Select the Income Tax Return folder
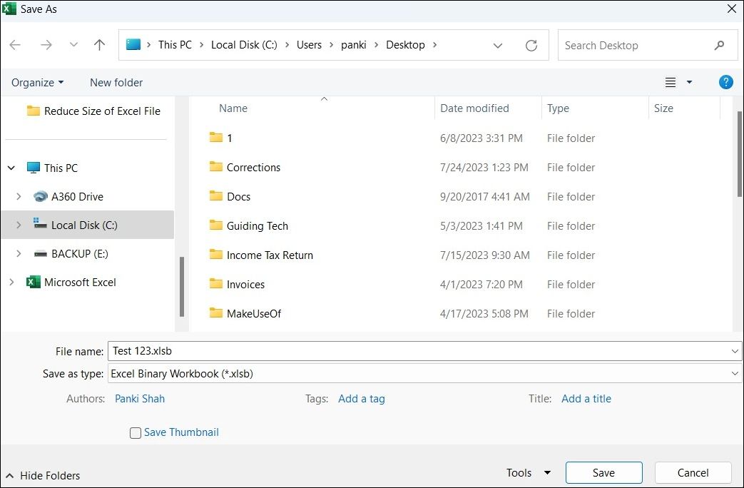The image size is (744, 488). pyautogui.click(x=269, y=255)
